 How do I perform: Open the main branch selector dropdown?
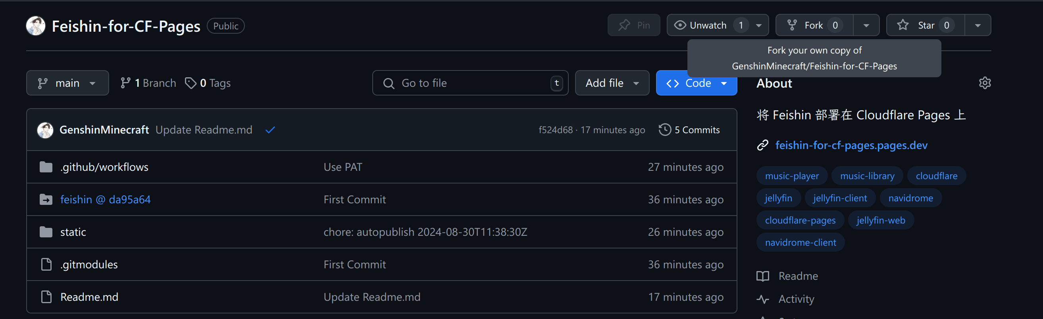67,83
